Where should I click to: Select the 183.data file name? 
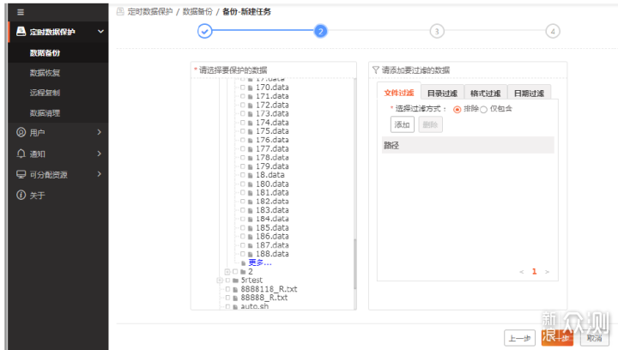tap(272, 210)
